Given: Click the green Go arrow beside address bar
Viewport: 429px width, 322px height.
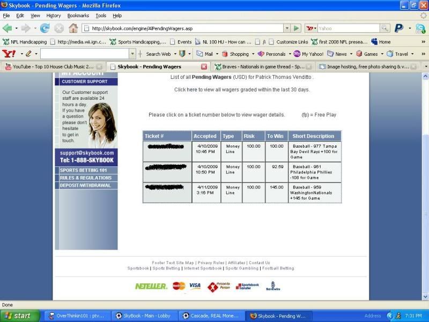Looking at the screenshot, I should [296, 28].
